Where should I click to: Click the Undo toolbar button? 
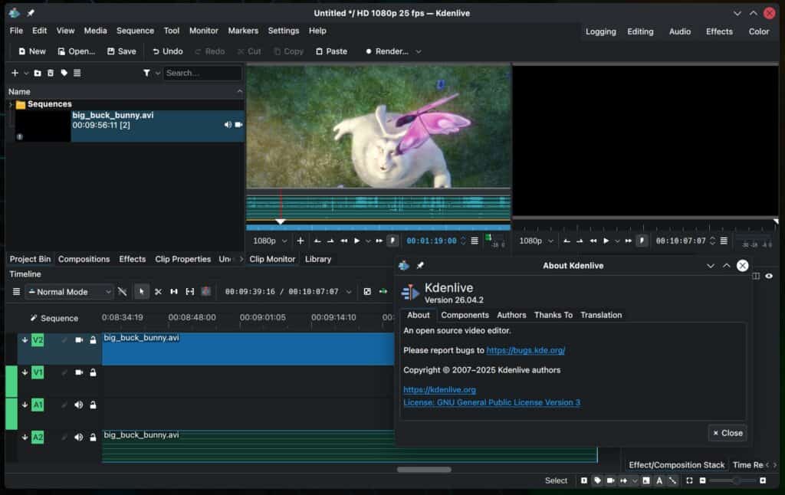pyautogui.click(x=168, y=51)
